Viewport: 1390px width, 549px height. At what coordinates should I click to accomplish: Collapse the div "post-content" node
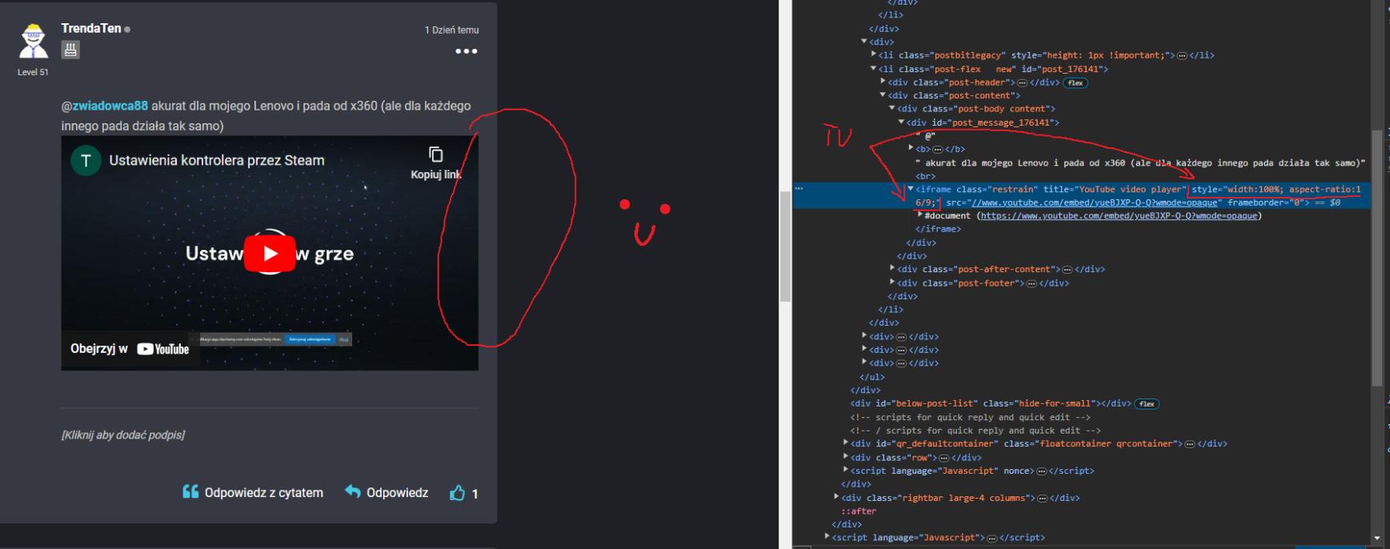coord(883,95)
